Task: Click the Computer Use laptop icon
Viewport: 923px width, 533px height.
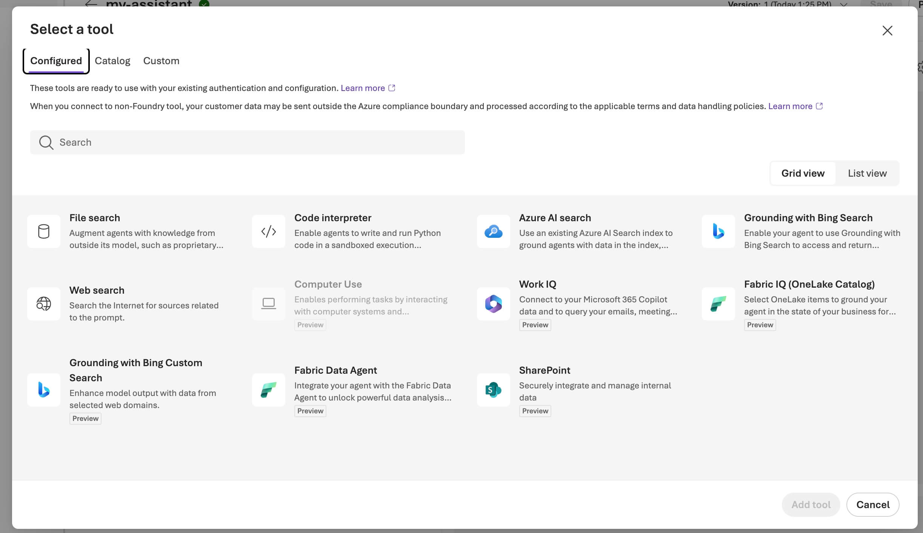Action: click(269, 304)
